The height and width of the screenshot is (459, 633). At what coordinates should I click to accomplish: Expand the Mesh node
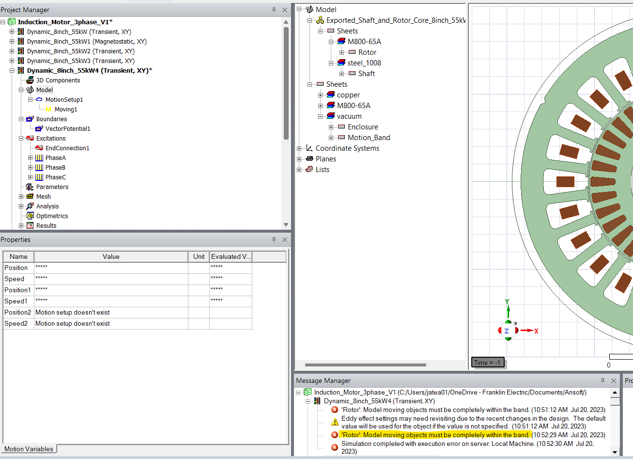click(21, 196)
